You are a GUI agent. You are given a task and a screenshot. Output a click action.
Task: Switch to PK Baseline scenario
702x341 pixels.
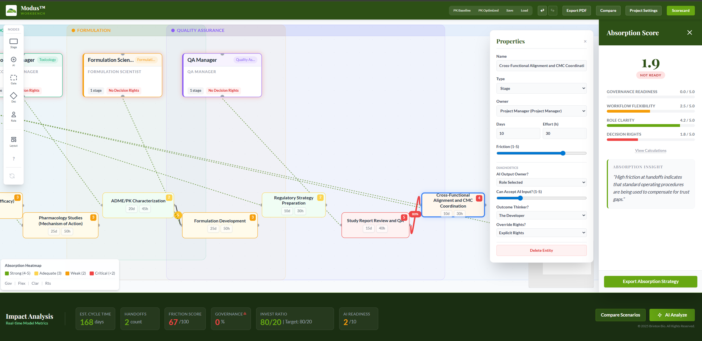coord(462,11)
